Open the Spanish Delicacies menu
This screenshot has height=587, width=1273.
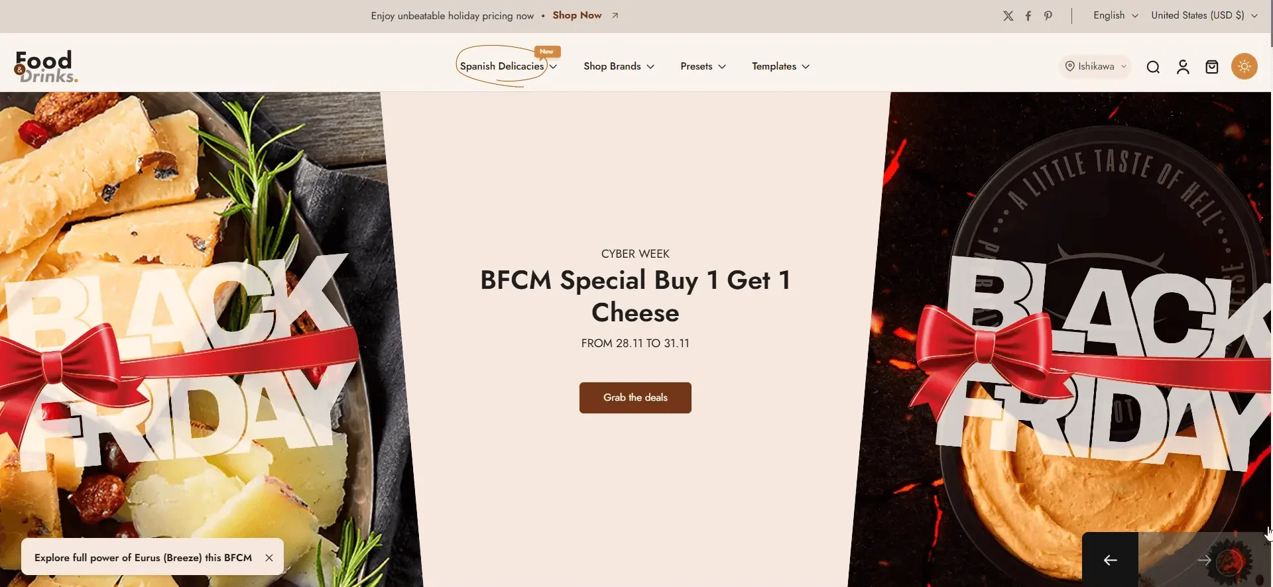coord(508,66)
